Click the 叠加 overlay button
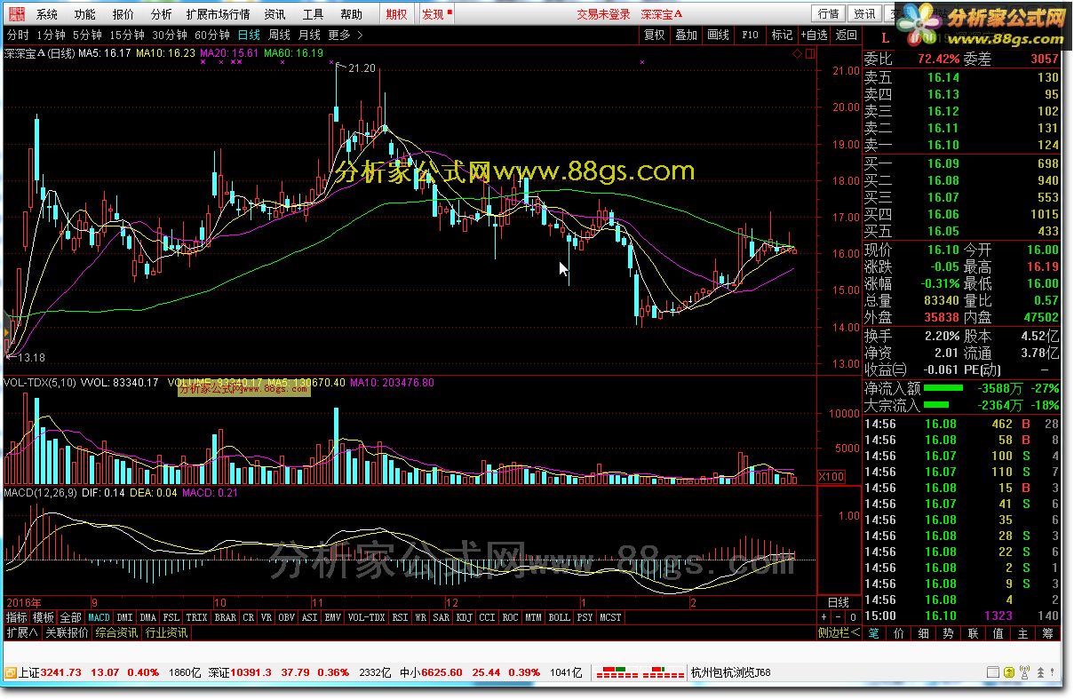 (x=686, y=35)
